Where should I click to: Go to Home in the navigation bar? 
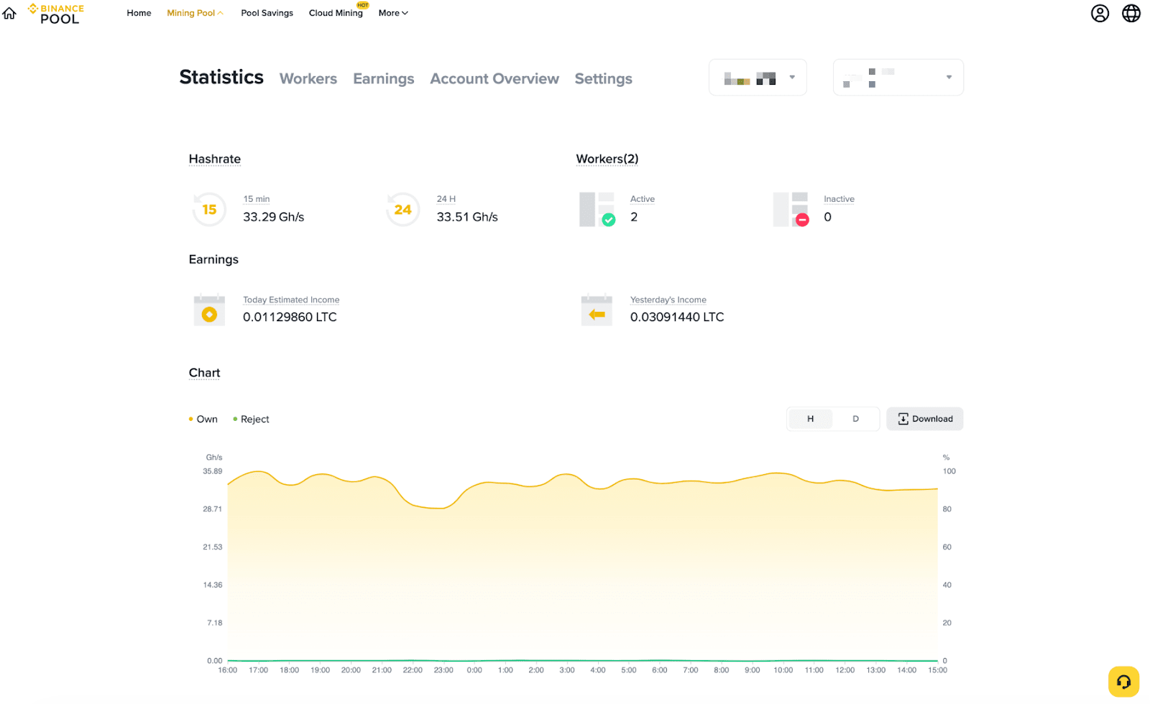tap(139, 13)
